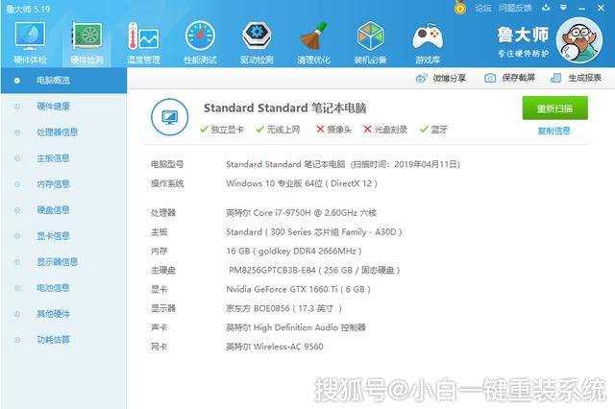This screenshot has width=615, height=409.
Task: Click the Windows 10 专业版 OS value
Action: tap(302, 183)
